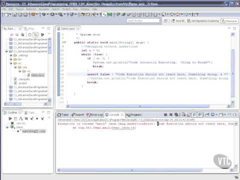Toggle Show Console on Standard Out

pyautogui.click(x=194, y=114)
